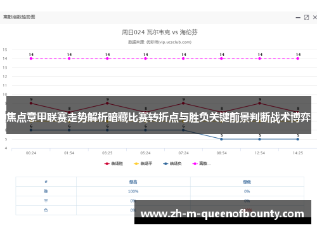Click the 负 row label in table
The width and height of the screenshot is (317, 230).
tap(46, 210)
